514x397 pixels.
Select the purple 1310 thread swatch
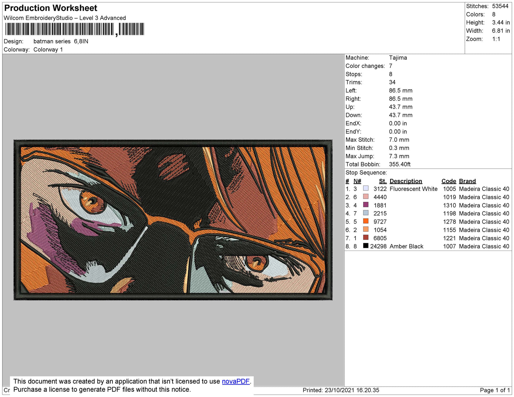click(x=366, y=205)
